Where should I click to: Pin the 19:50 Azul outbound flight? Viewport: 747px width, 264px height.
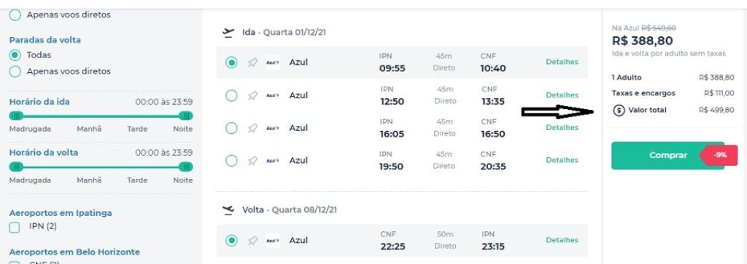(252, 161)
